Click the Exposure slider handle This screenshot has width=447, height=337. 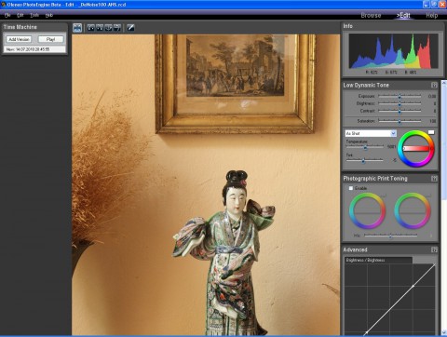click(x=400, y=97)
